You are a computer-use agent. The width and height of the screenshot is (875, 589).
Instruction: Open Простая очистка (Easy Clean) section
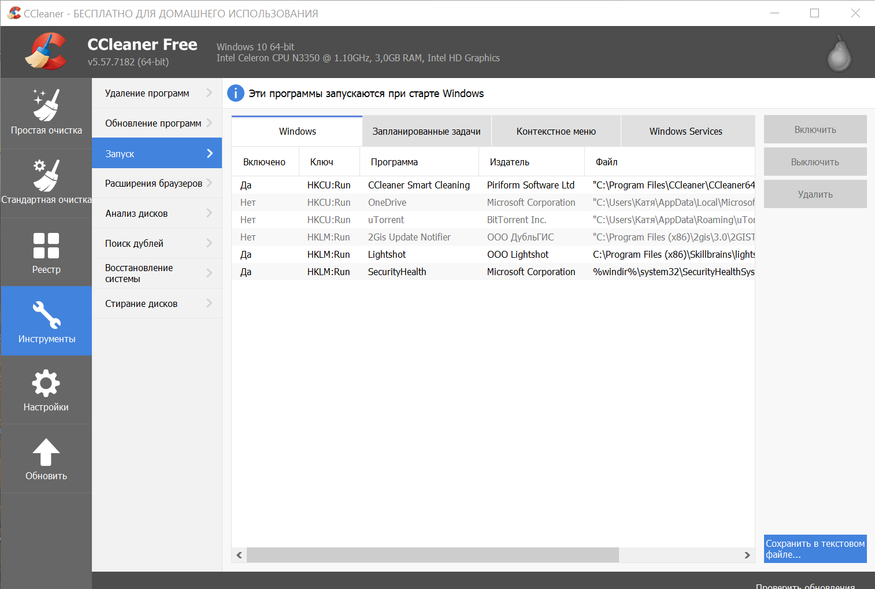coord(46,113)
